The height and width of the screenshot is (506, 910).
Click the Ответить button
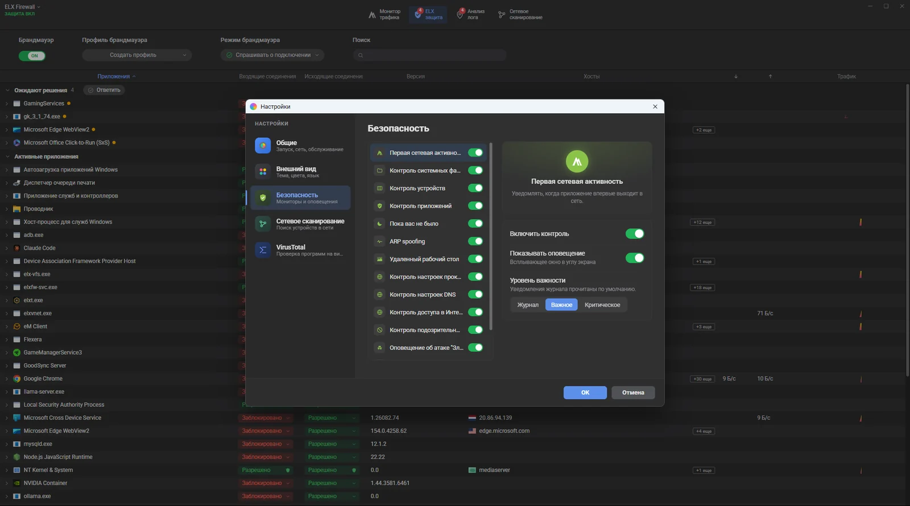(x=104, y=90)
